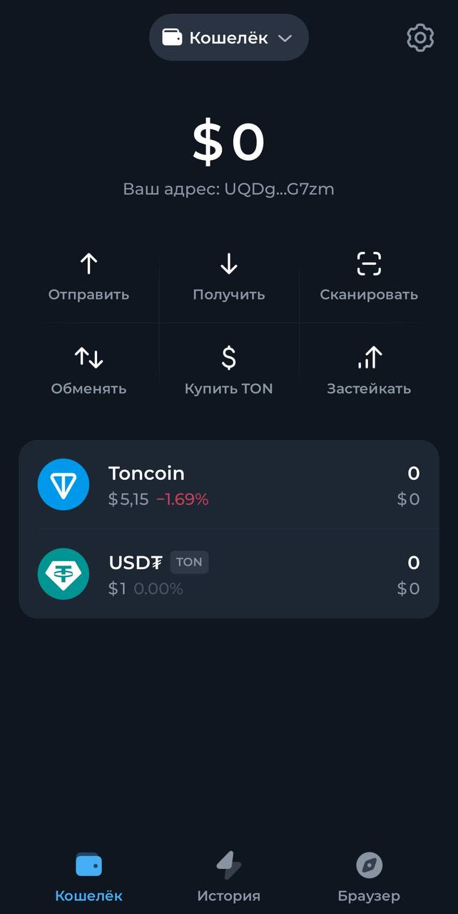Select the Кошелёк tab at the bottom
458x914 pixels.
[x=88, y=875]
